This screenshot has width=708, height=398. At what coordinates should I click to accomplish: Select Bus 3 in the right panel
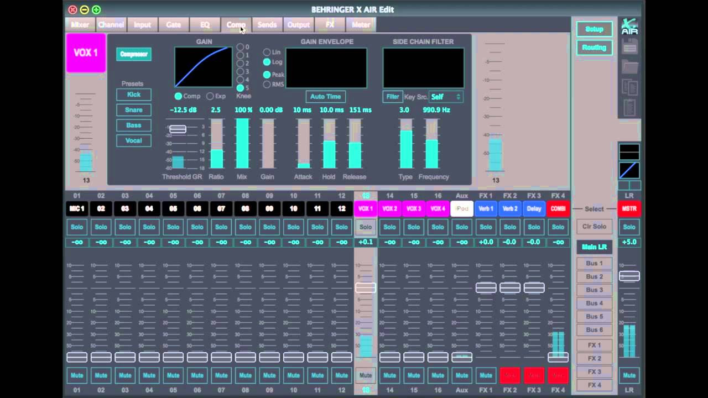tap(594, 290)
